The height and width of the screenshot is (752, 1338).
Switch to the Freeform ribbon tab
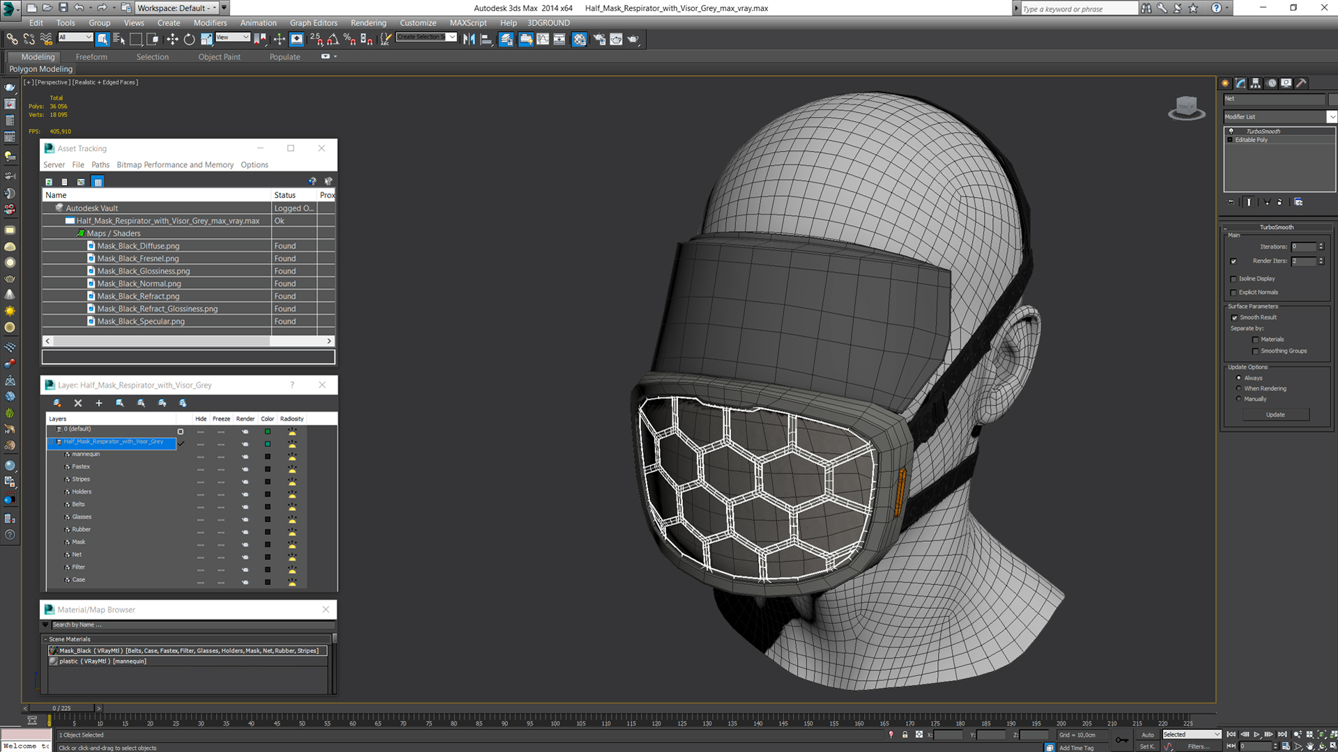point(91,57)
